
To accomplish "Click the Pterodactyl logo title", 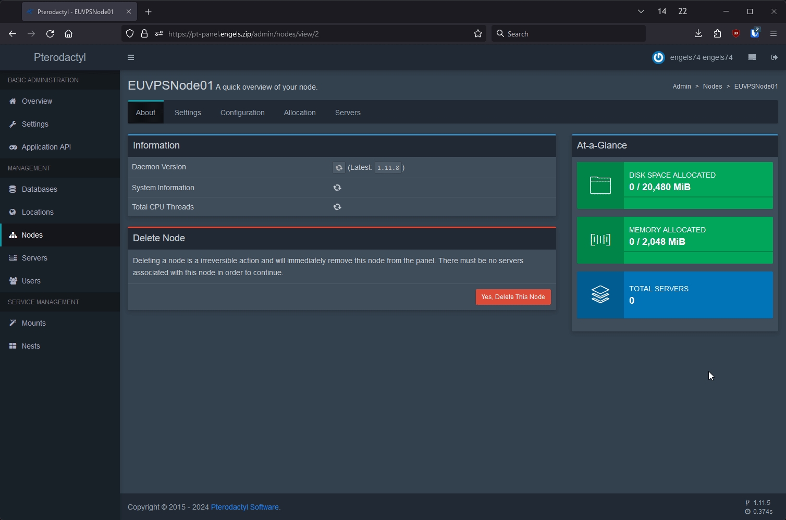I will click(60, 57).
